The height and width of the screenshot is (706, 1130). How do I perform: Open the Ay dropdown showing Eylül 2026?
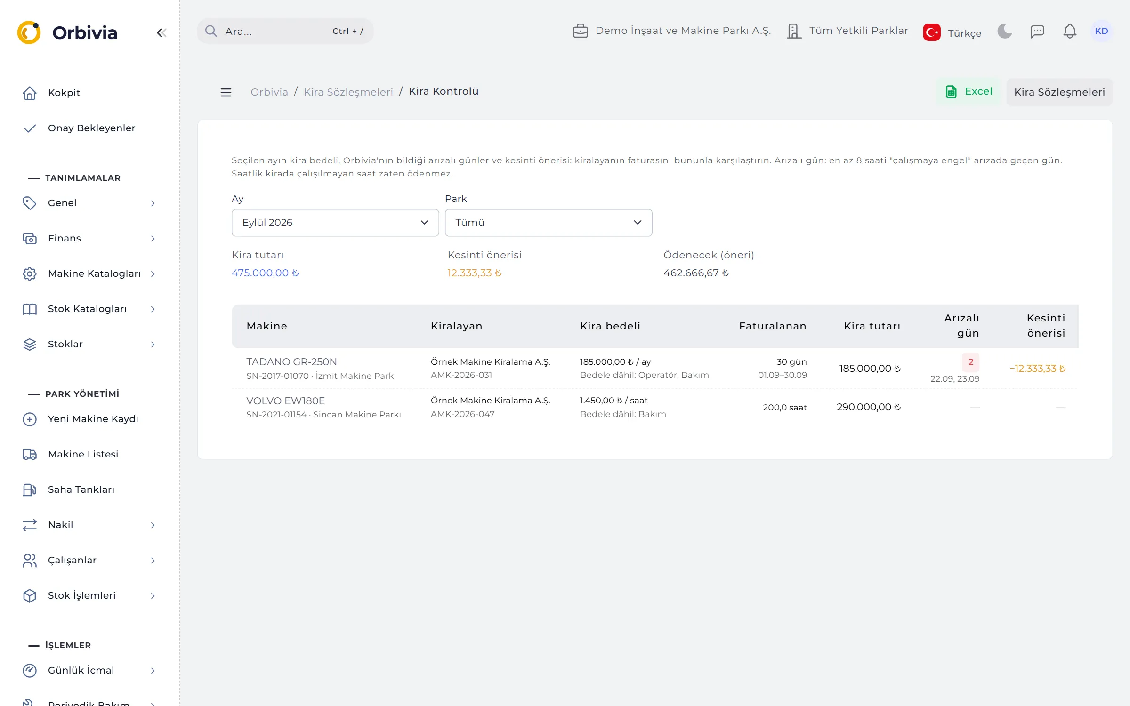tap(335, 223)
